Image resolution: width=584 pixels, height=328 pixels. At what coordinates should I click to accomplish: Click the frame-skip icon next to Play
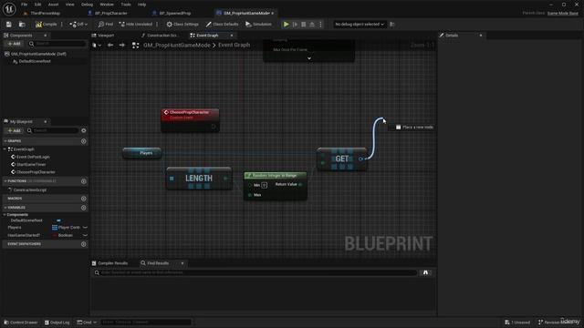click(295, 25)
